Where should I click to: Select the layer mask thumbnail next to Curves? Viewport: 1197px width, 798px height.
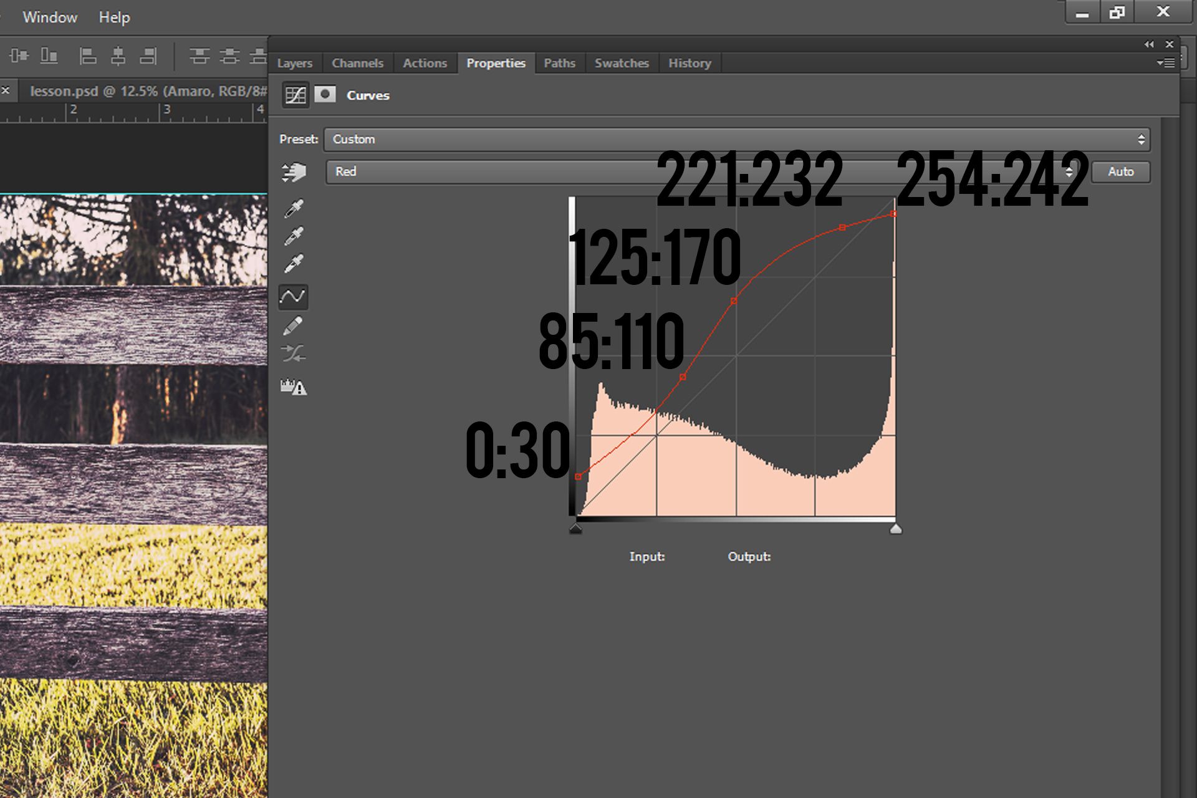click(x=325, y=95)
